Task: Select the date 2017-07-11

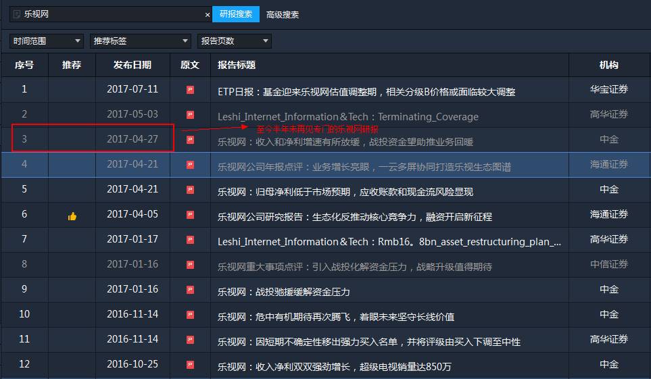Action: tap(132, 89)
